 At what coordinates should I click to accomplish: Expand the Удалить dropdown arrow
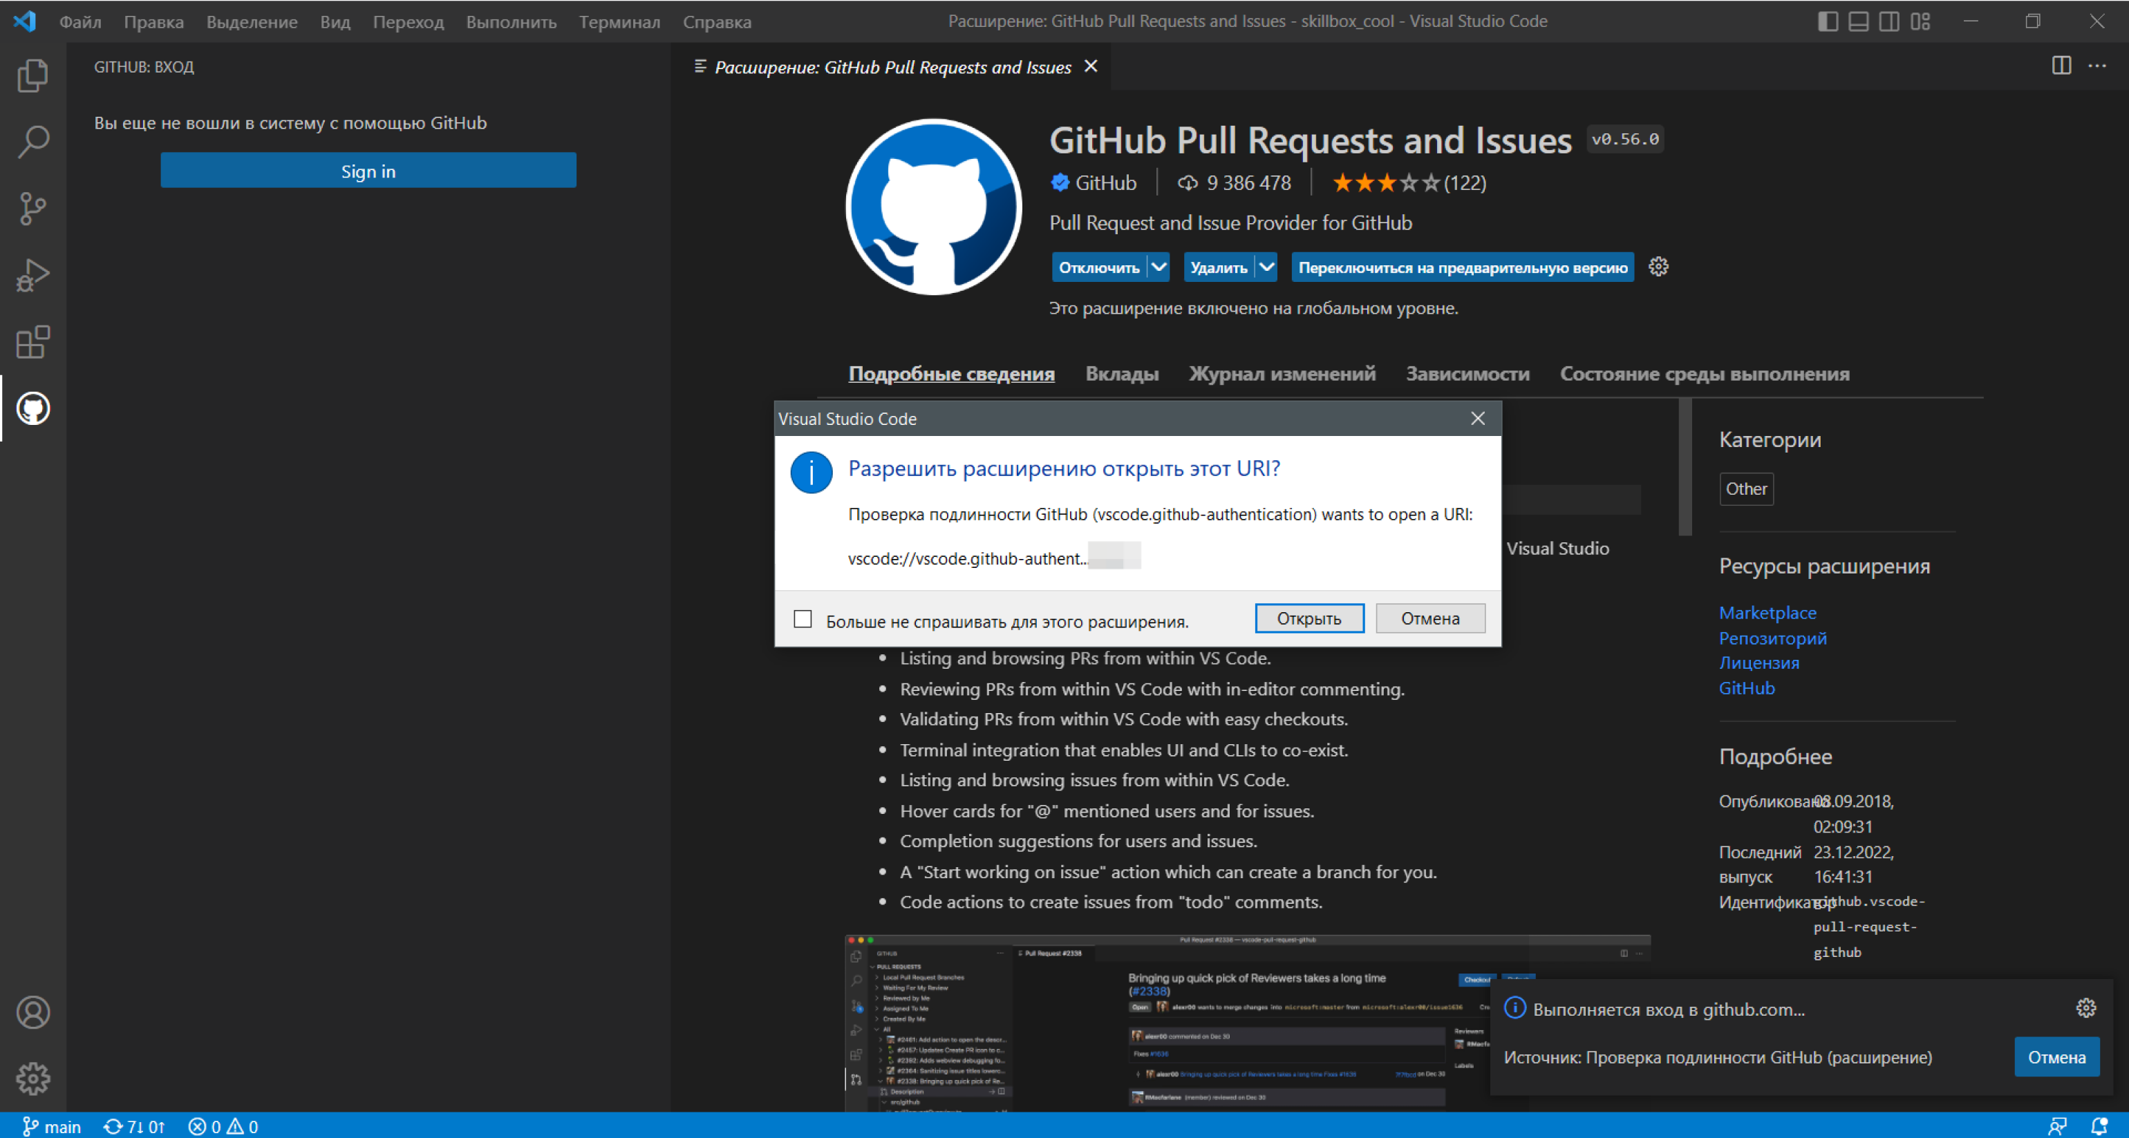(x=1266, y=267)
